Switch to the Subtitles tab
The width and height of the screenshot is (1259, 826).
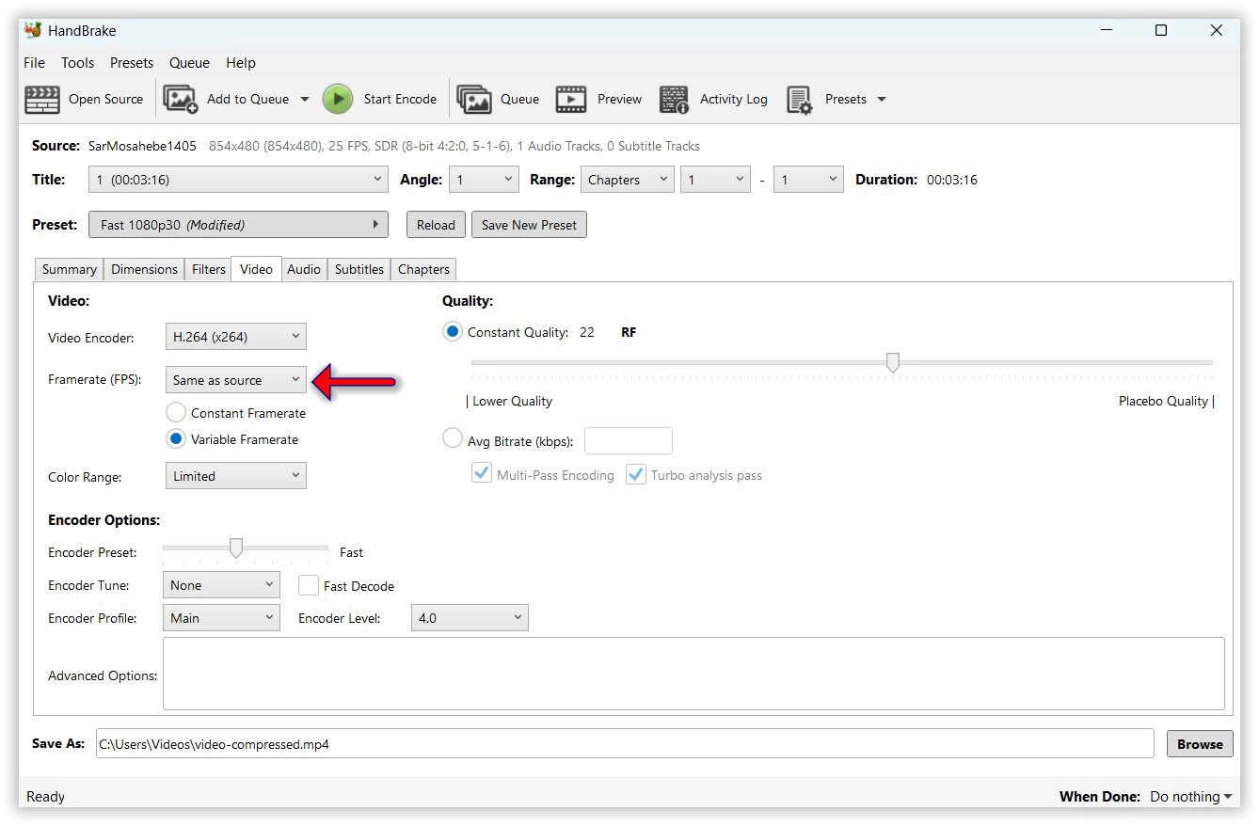(x=359, y=269)
